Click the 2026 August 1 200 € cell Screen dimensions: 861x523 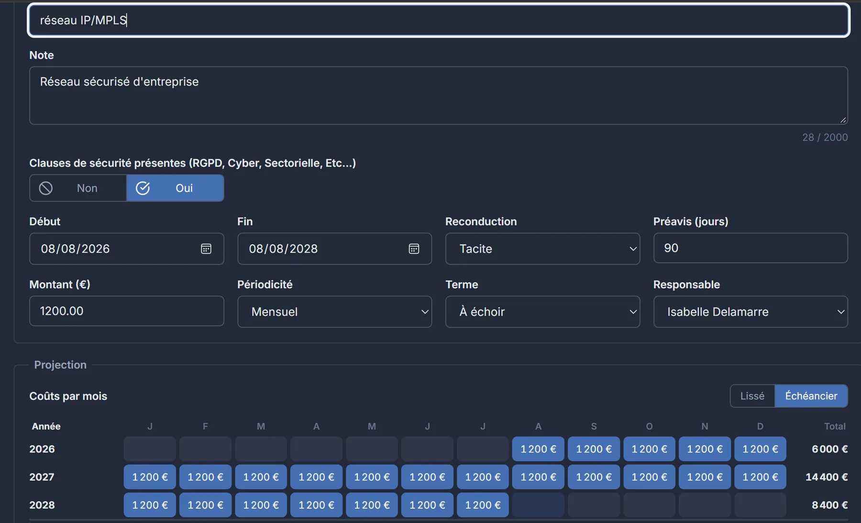[x=538, y=449]
